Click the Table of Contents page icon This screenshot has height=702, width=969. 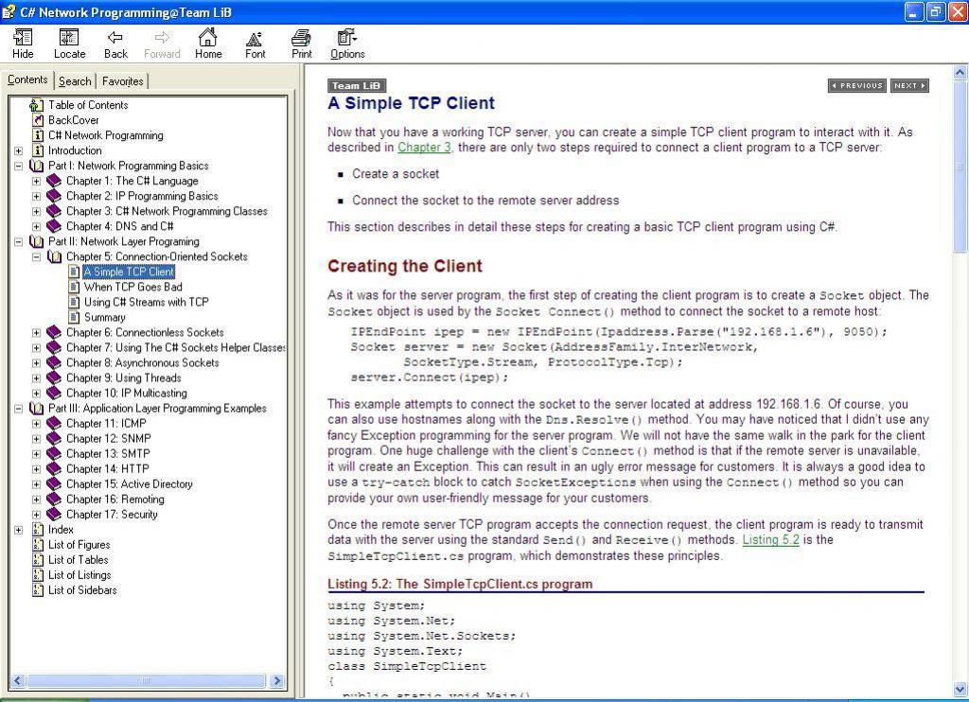pyautogui.click(x=37, y=105)
